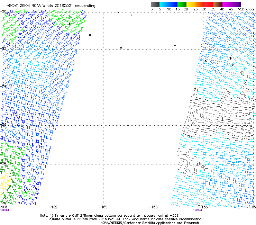Click the '>50 knots' legend label
Image resolution: width=256 pixels, height=225 pixels.
pos(246,9)
